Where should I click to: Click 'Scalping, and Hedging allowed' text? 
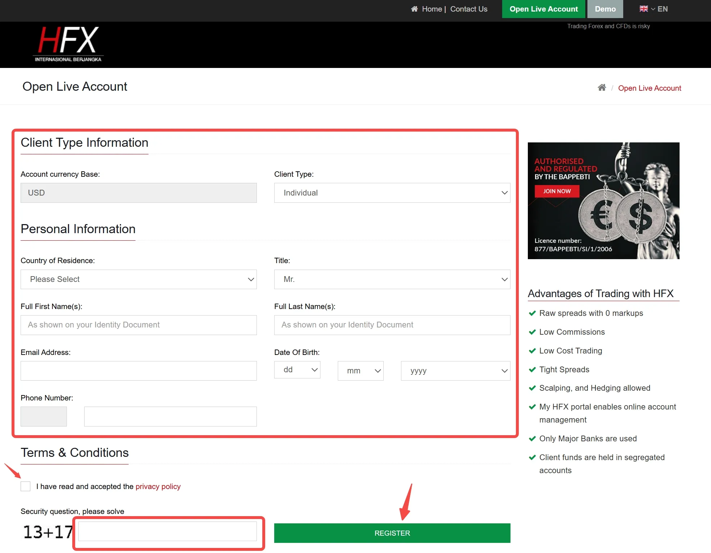point(595,388)
